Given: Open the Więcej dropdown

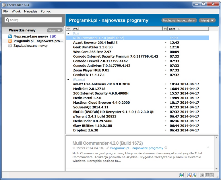Looking at the screenshot, I should [x=207, y=20].
